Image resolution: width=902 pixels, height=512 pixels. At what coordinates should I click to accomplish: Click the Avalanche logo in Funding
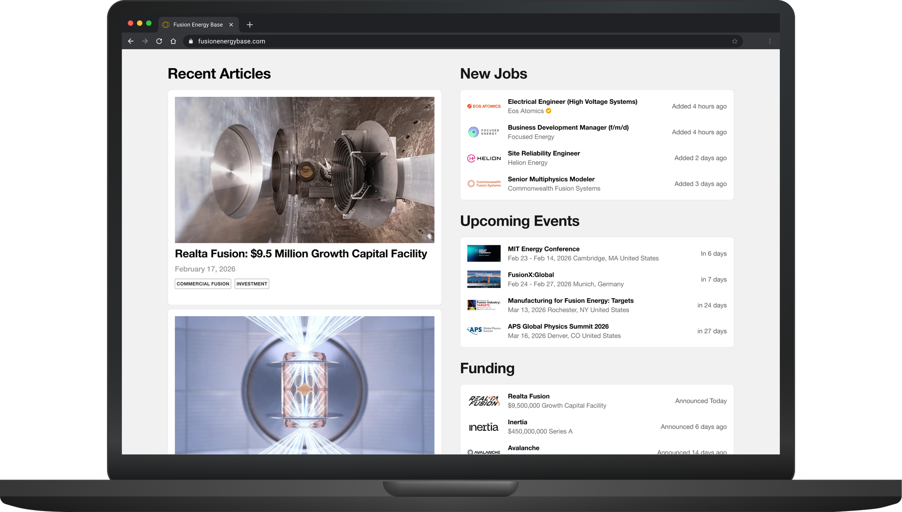point(484,452)
